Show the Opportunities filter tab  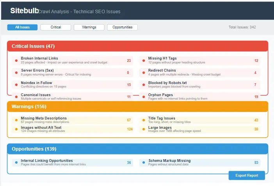point(123,27)
